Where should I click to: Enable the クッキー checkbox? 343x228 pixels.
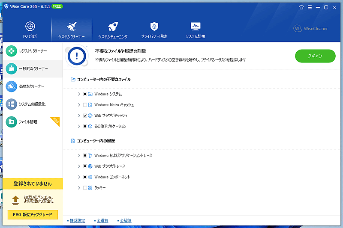click(85, 188)
